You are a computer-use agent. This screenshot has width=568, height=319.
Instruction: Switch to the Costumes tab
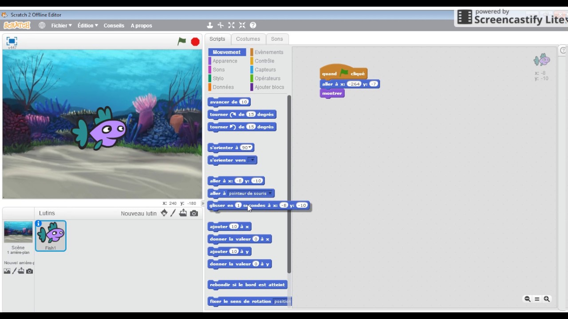click(x=248, y=39)
